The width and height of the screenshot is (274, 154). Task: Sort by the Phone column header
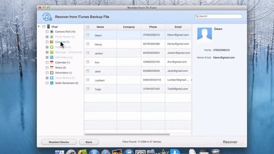click(153, 27)
